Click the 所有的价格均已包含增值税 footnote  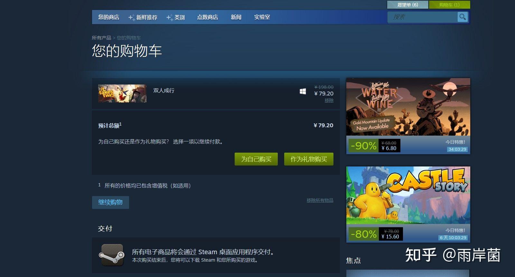147,185
